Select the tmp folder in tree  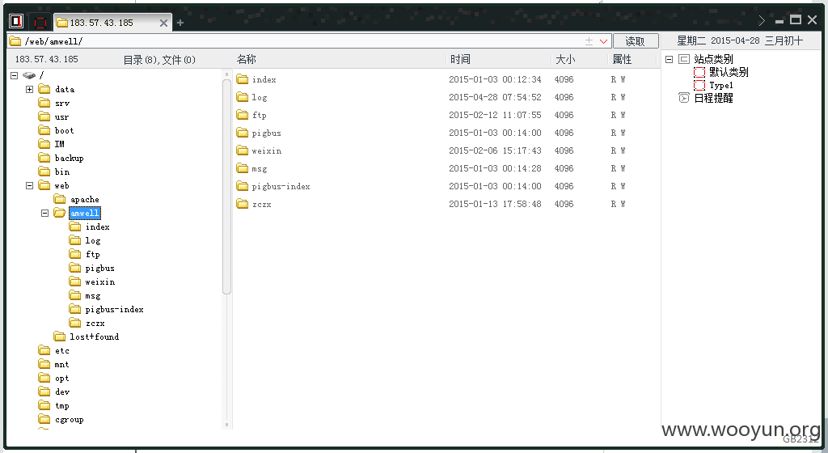(x=54, y=405)
